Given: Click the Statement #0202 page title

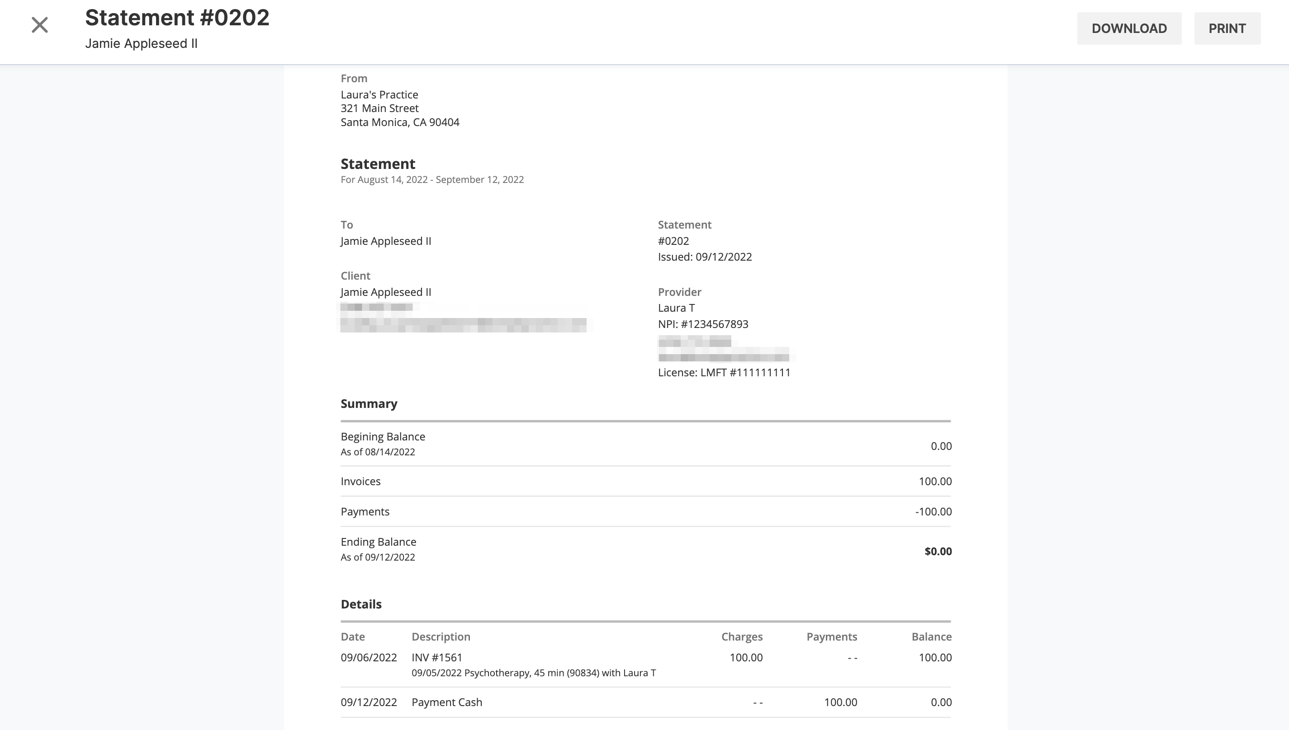Looking at the screenshot, I should pos(177,18).
